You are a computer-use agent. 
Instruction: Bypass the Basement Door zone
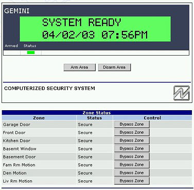click(132, 157)
